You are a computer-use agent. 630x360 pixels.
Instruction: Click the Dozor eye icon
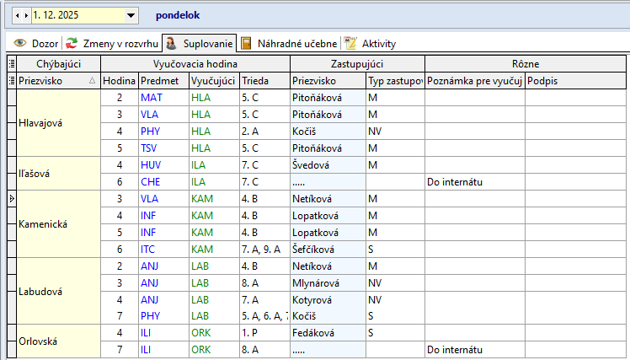click(19, 43)
